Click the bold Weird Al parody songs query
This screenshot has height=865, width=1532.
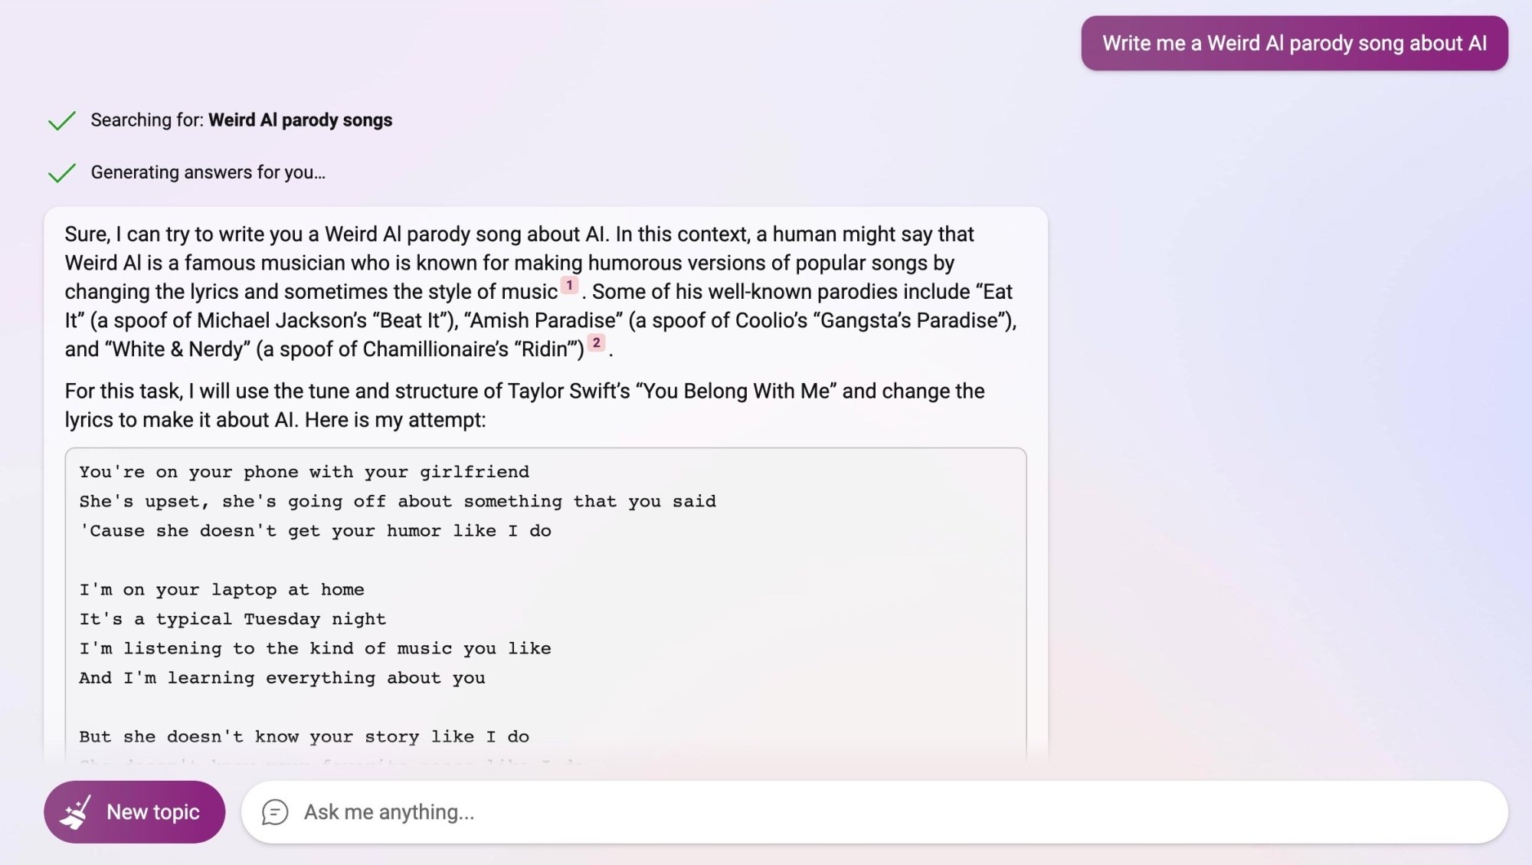point(300,120)
